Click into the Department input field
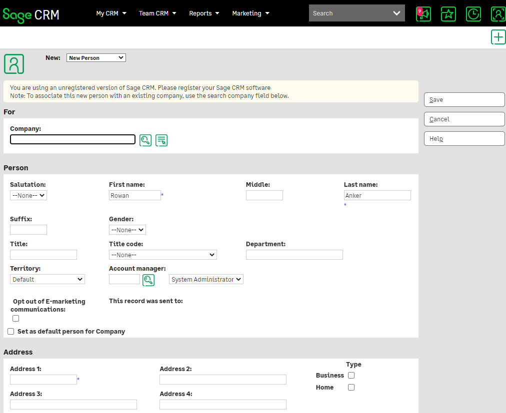506x413 pixels. (294, 255)
